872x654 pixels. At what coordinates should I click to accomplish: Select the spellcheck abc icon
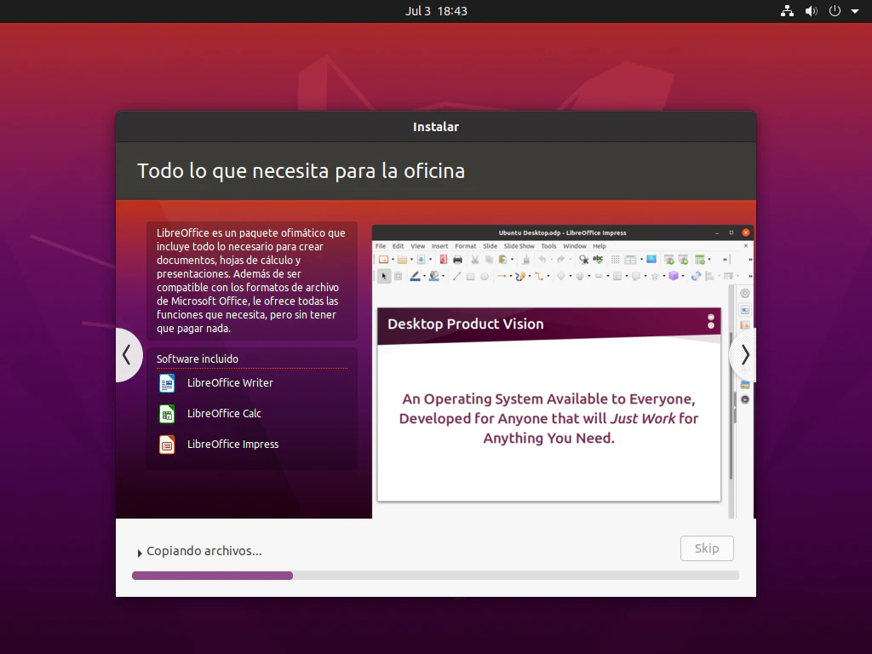(598, 259)
